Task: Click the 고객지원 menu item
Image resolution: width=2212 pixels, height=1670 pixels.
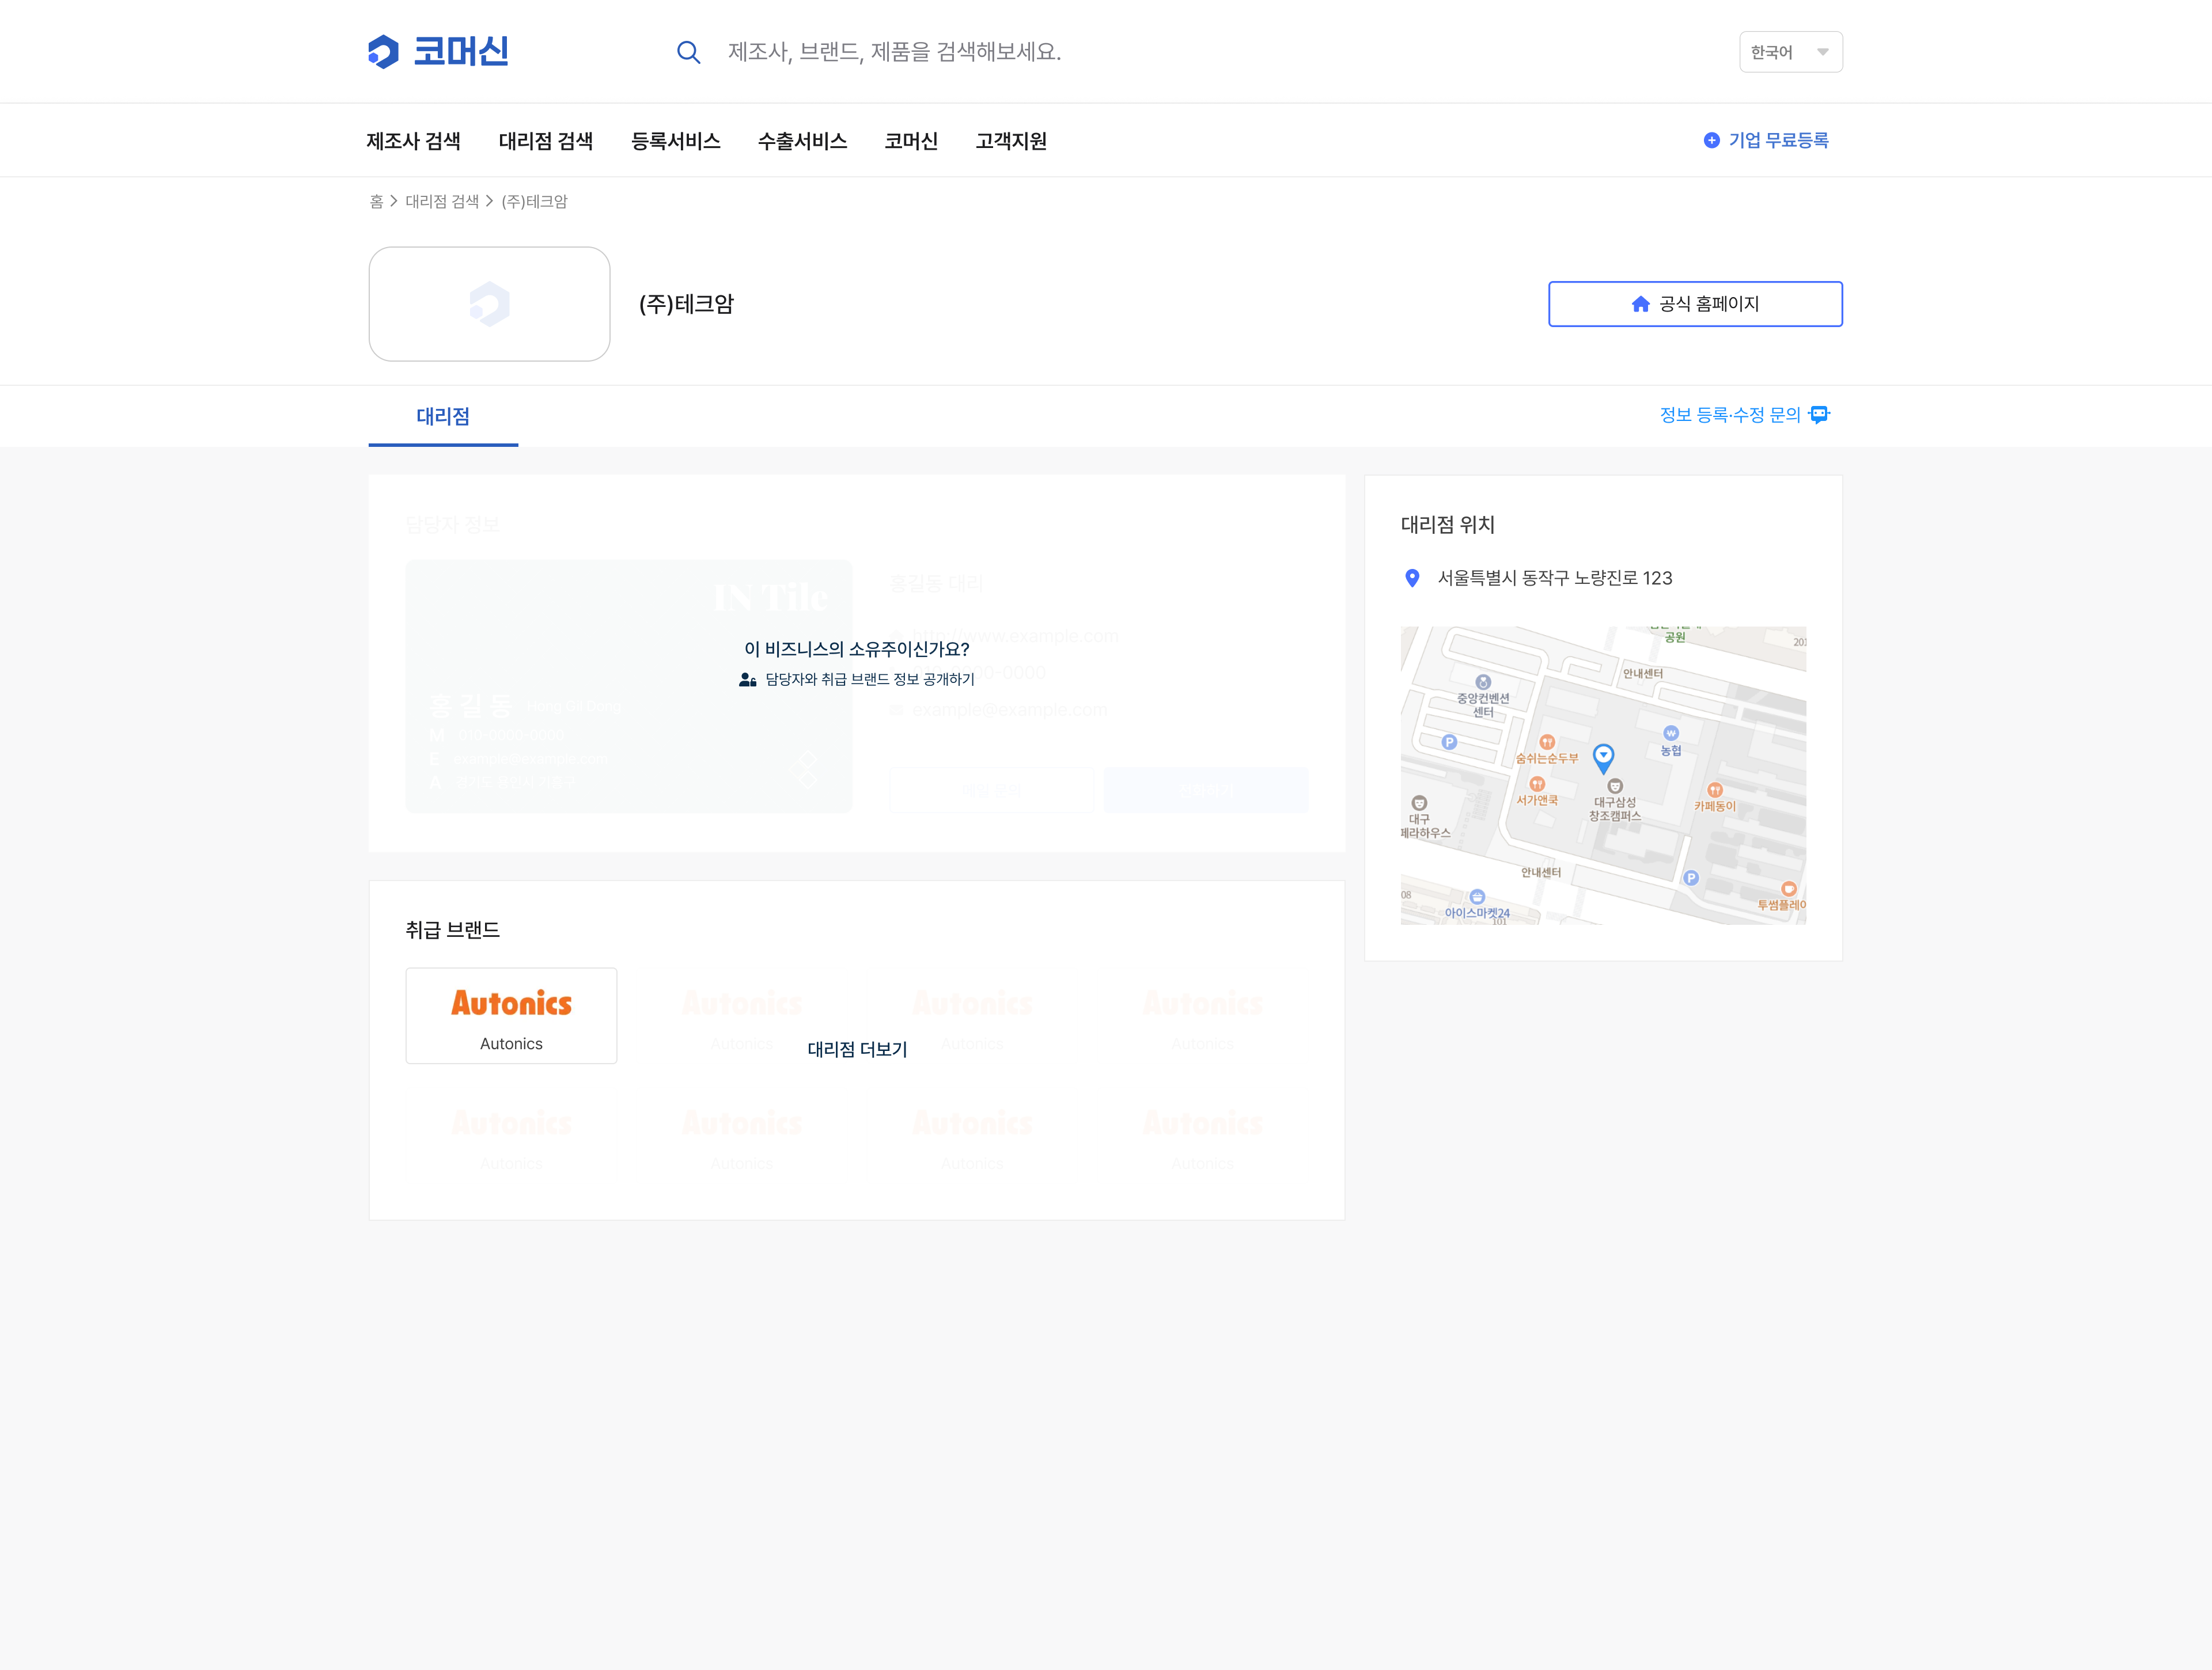Action: [x=1011, y=141]
